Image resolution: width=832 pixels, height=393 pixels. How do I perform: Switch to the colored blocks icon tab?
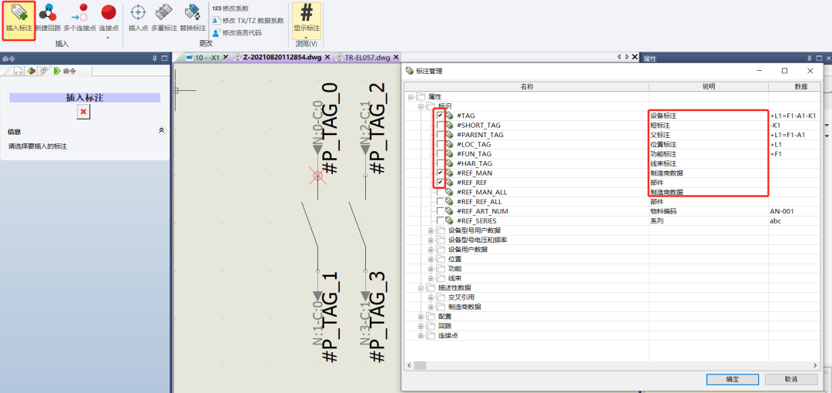point(32,71)
